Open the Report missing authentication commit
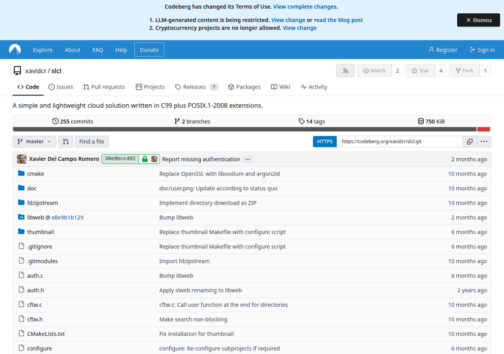This screenshot has height=354, width=504. tap(201, 159)
